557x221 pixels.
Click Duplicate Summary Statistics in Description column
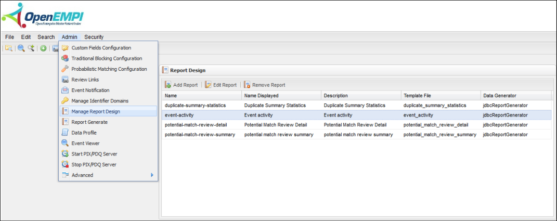pyautogui.click(x=361, y=105)
